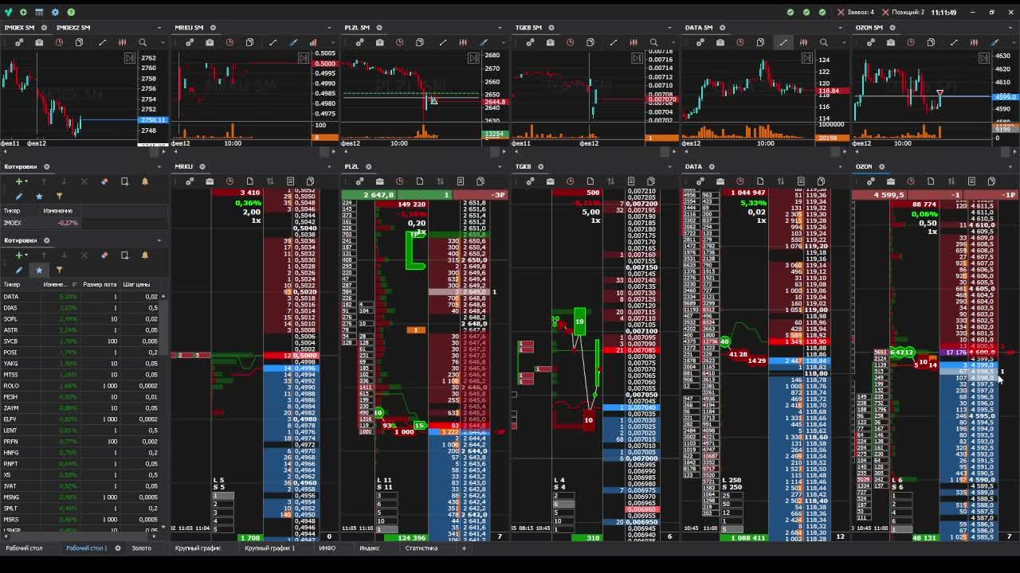1020x573 pixels.
Task: Click the briefcase icon in the MRKU 5M chart toolbar
Action: point(210,42)
